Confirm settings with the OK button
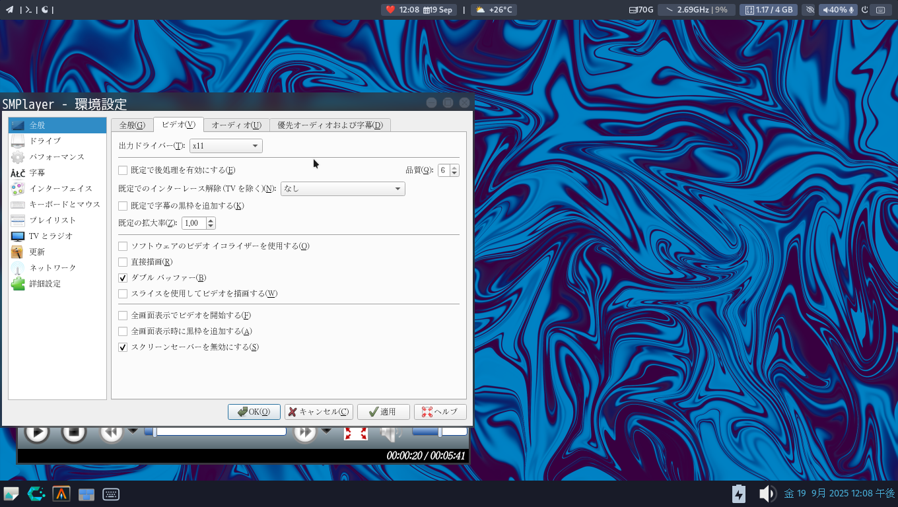 (254, 412)
